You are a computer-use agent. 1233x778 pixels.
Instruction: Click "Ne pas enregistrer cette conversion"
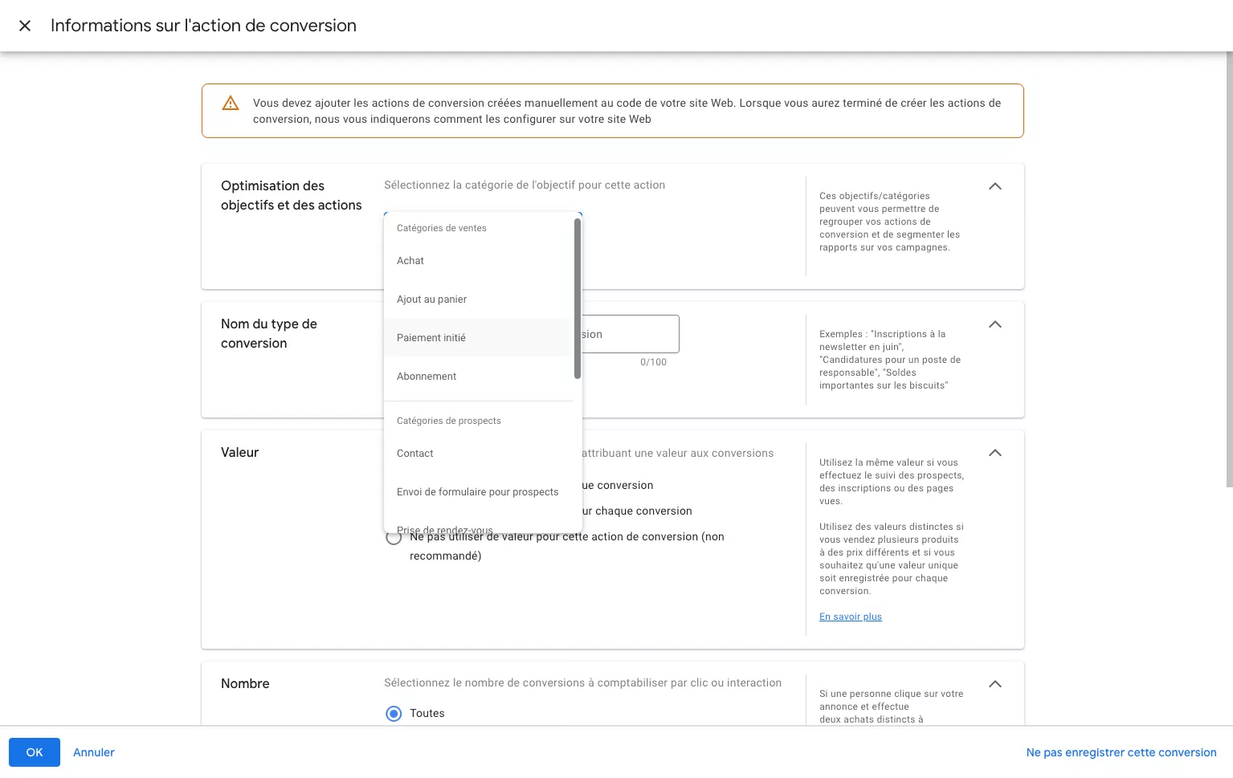click(x=1121, y=752)
